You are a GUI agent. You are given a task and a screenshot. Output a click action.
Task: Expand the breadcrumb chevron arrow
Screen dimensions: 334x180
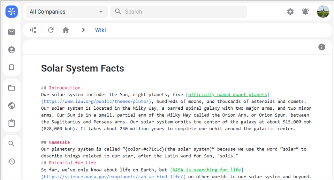83,30
